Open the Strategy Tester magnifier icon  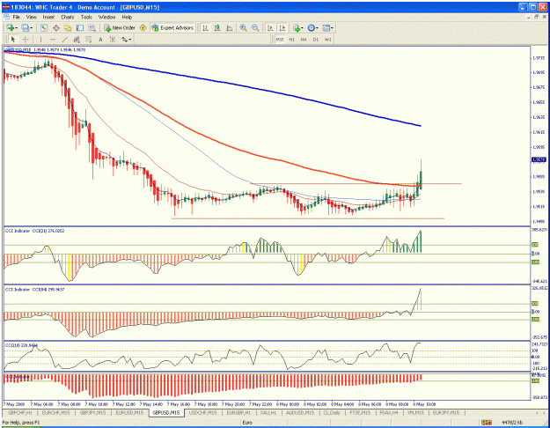pos(92,27)
